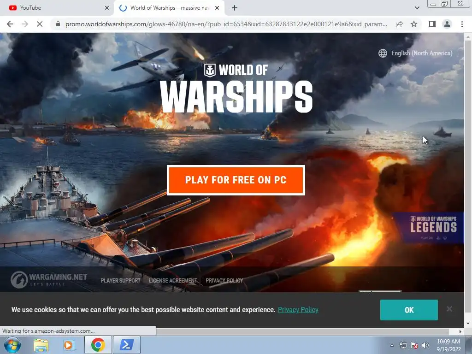
Task: Select the World of Warships tab
Action: [x=169, y=8]
